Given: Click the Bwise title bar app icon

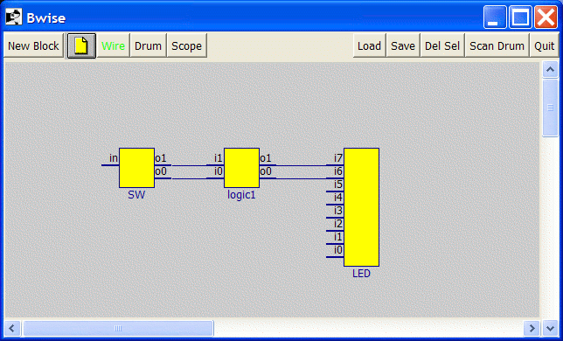Looking at the screenshot, I should [14, 17].
